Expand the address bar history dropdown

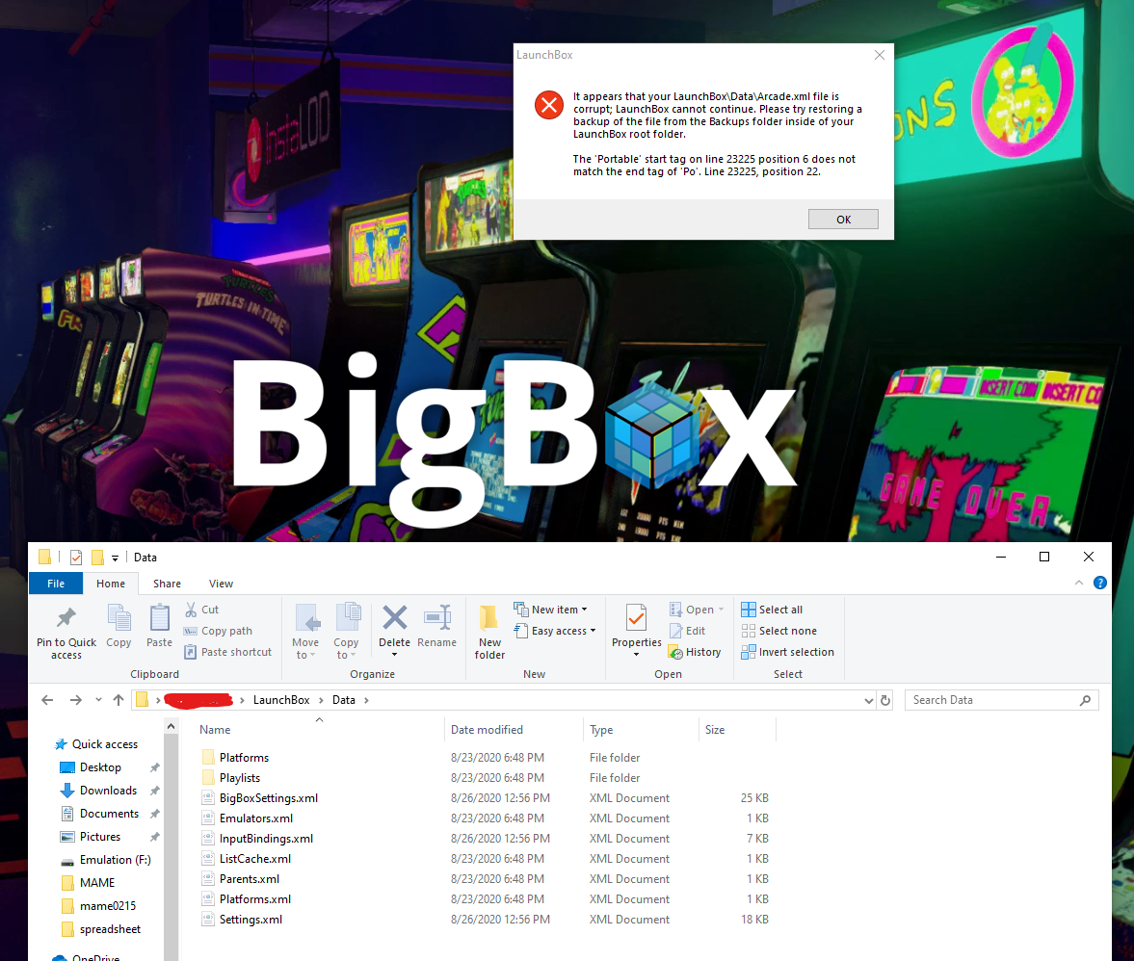click(869, 700)
